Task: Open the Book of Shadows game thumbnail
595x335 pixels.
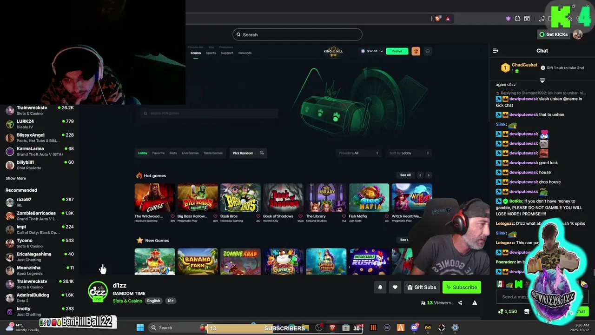Action: coord(283,198)
